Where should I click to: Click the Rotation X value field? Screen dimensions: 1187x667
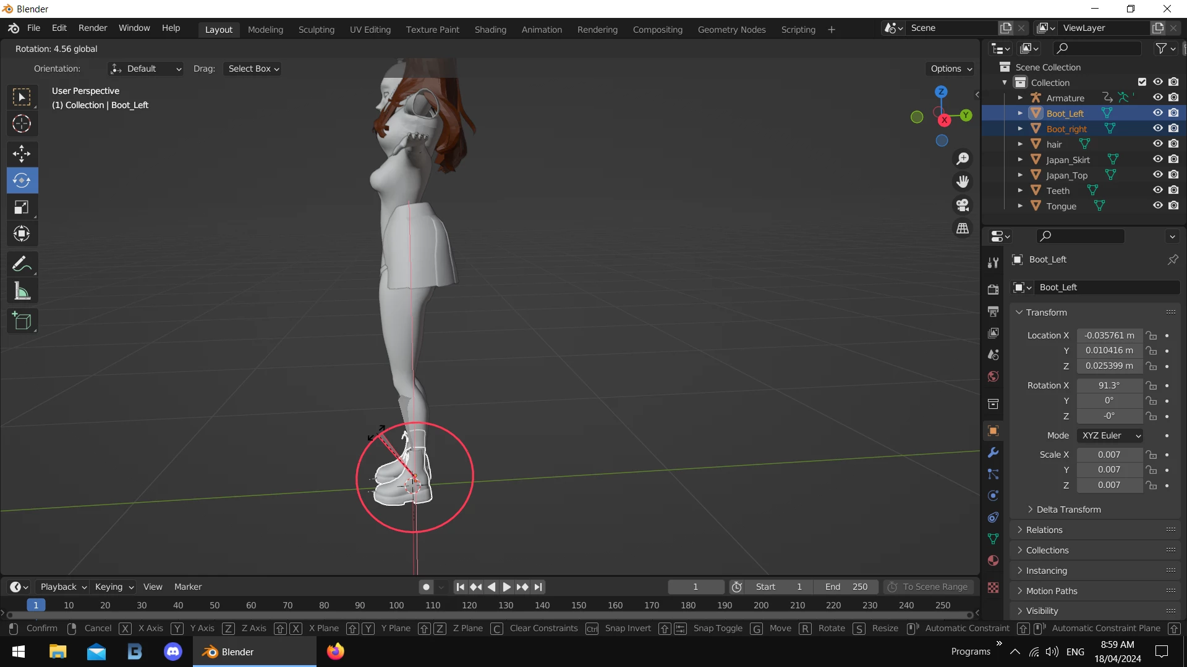(1108, 385)
